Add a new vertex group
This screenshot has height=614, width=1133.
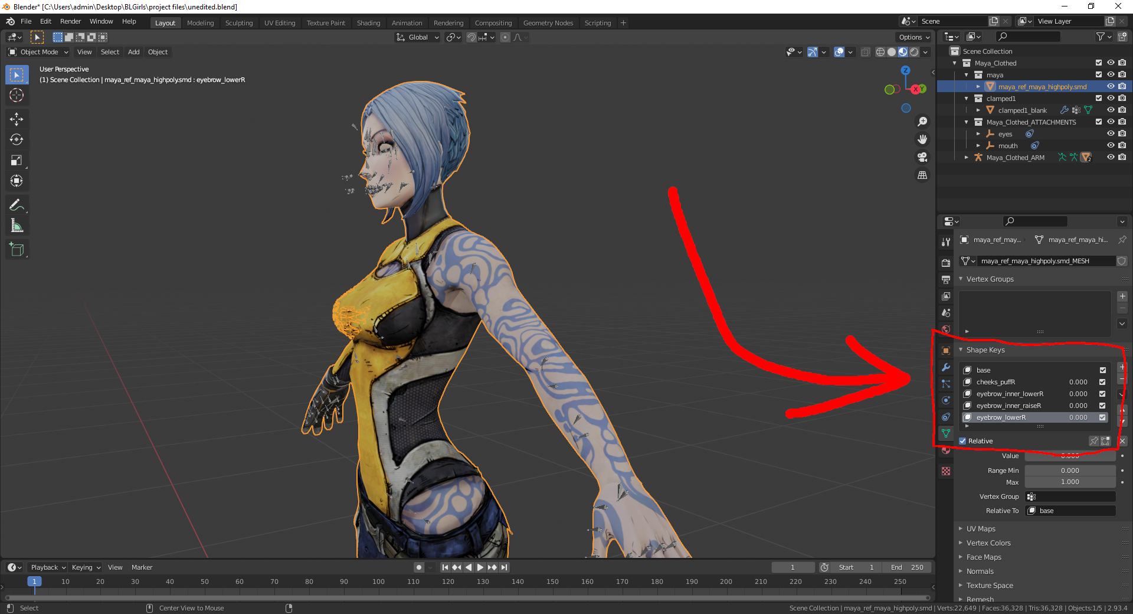(1122, 296)
